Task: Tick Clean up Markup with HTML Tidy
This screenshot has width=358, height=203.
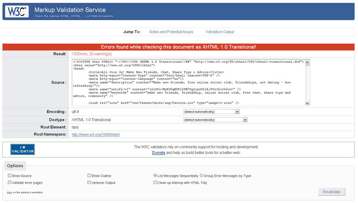Action: (x=155, y=183)
